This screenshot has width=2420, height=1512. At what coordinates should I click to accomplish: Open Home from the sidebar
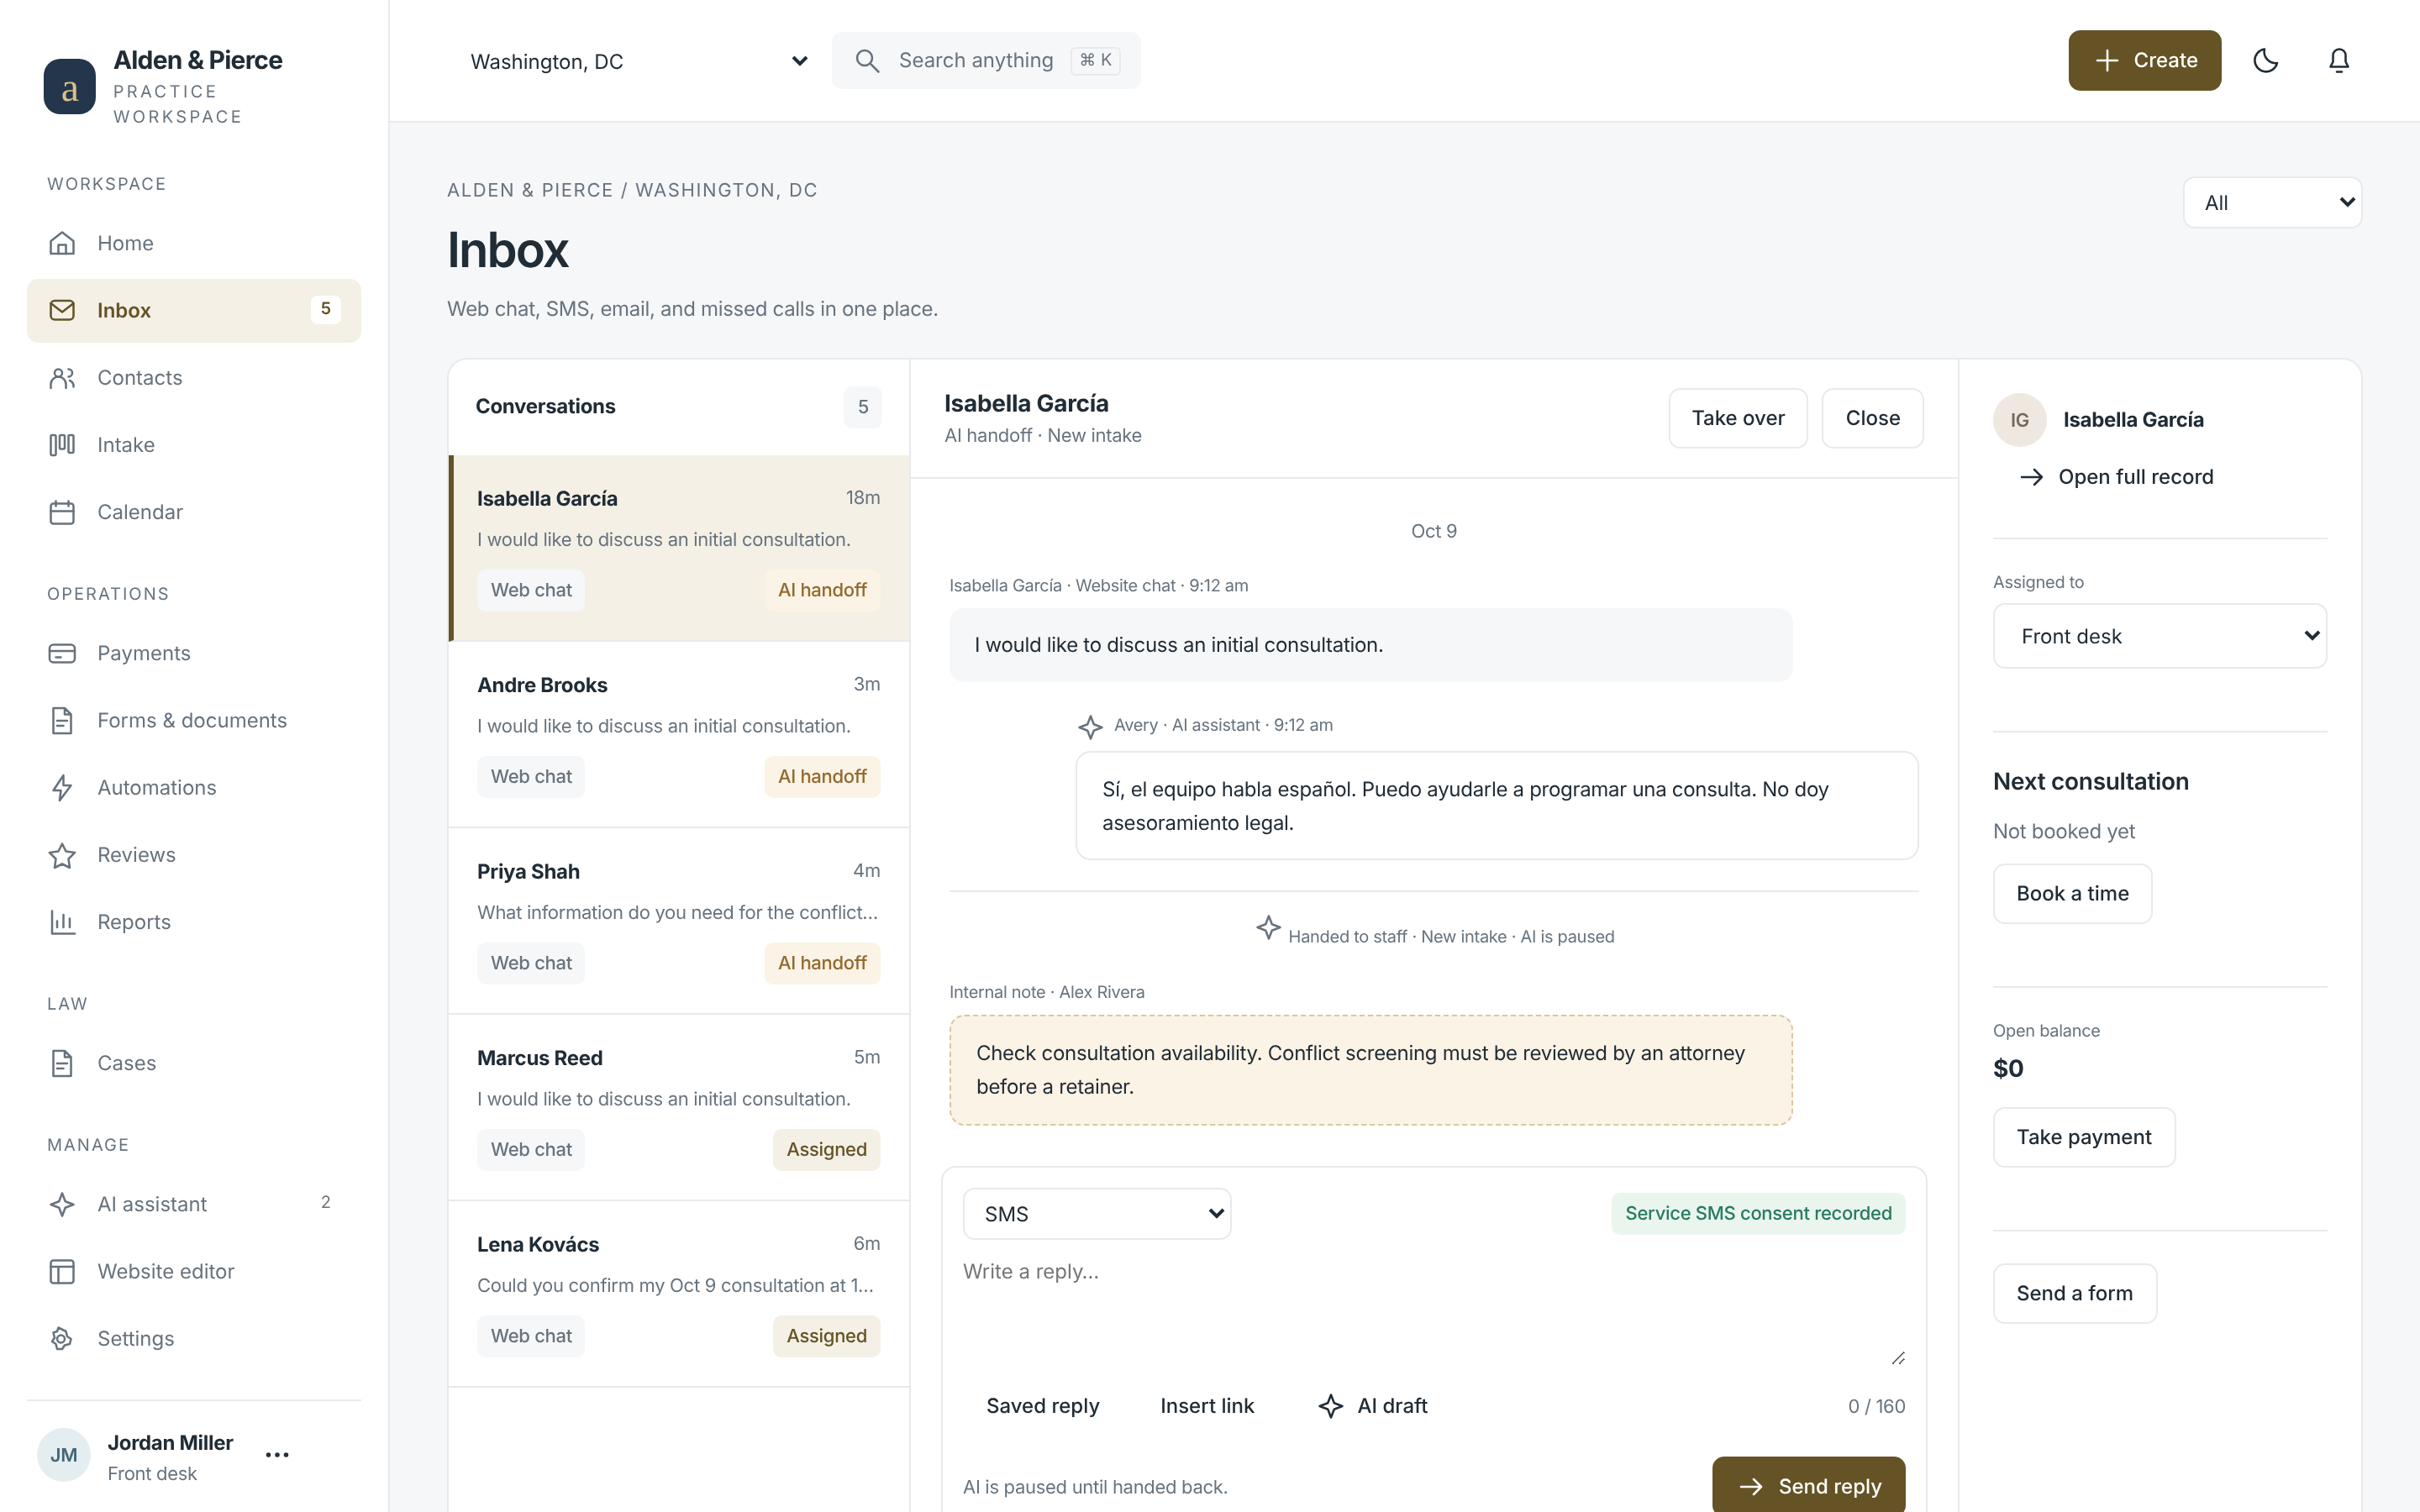[194, 243]
